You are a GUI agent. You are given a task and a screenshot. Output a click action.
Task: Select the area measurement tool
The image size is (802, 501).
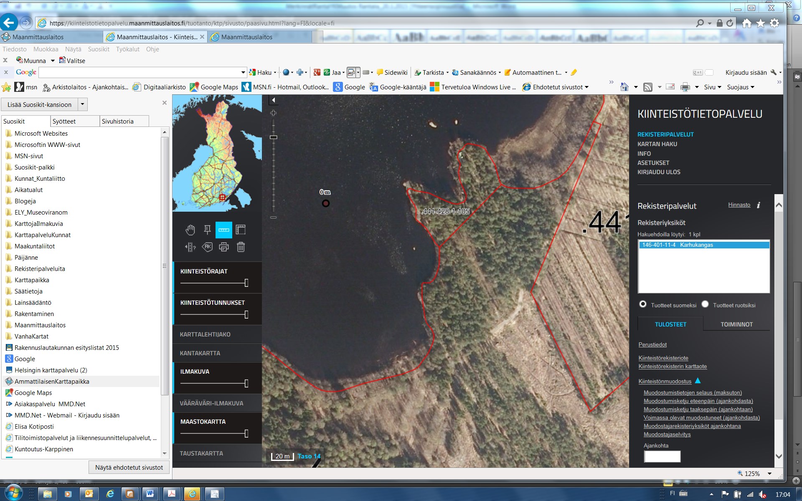click(x=241, y=230)
